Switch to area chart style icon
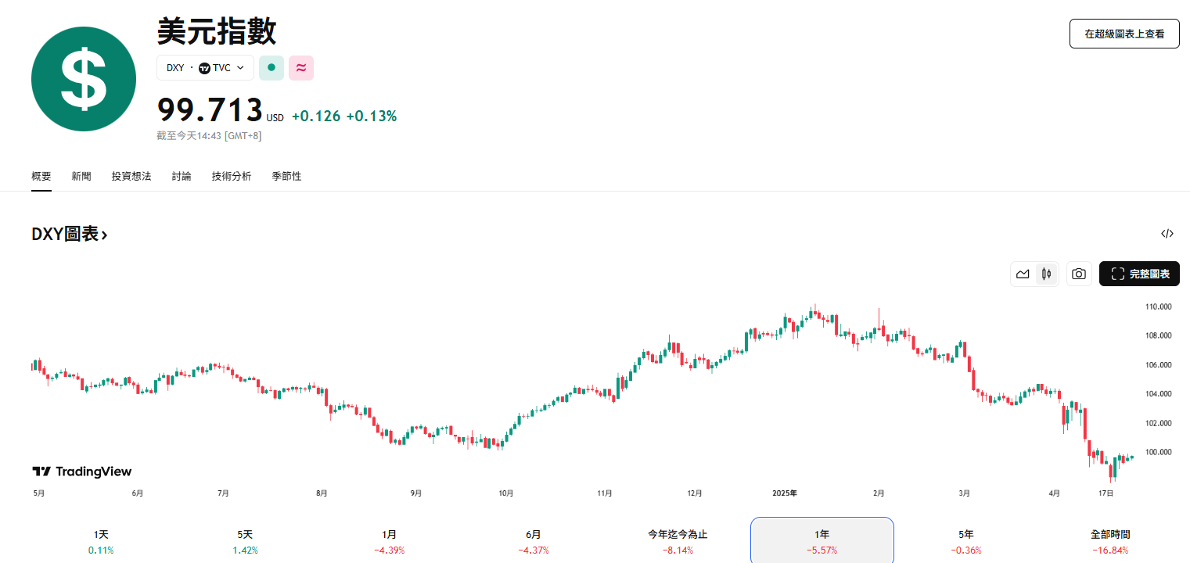The height and width of the screenshot is (563, 1190). 1023,274
